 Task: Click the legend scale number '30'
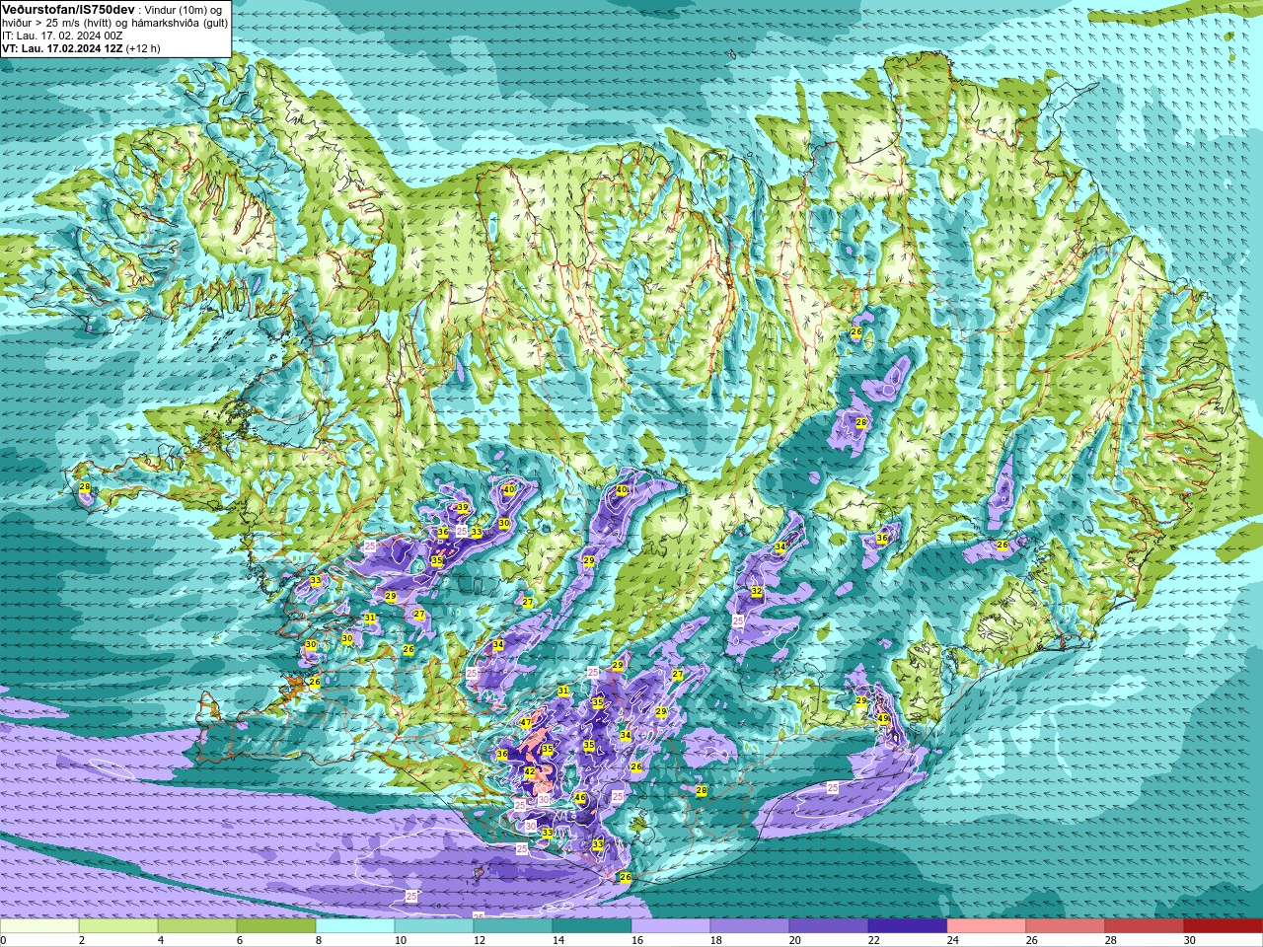coord(1190,940)
